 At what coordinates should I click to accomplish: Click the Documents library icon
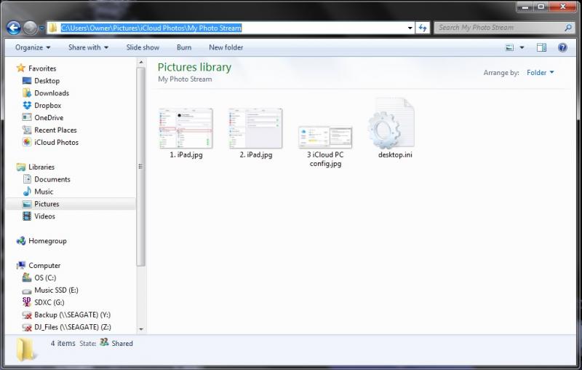(x=27, y=179)
